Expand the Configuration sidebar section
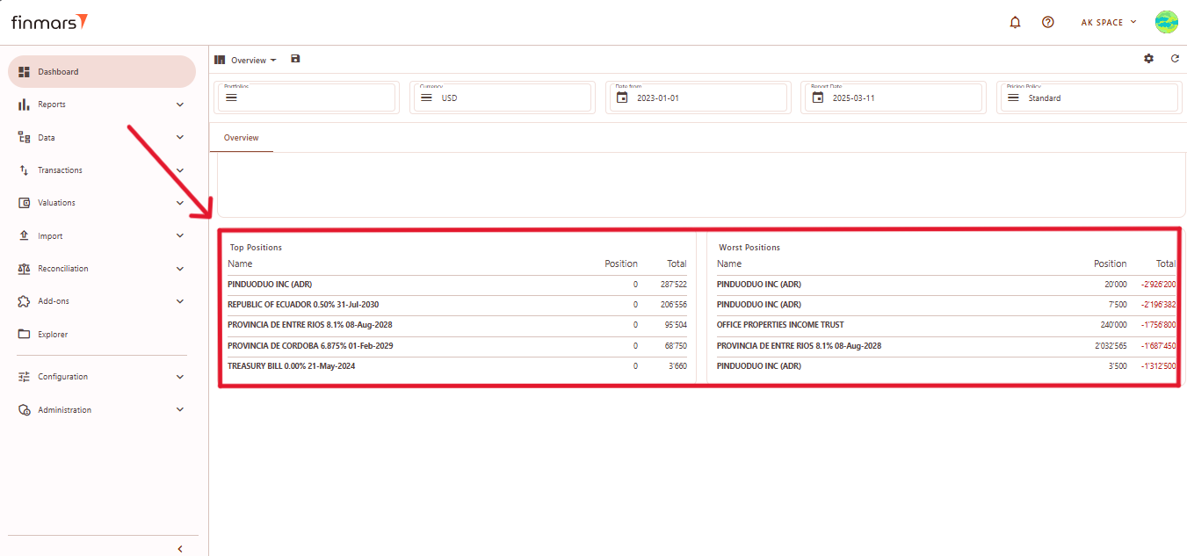 point(180,377)
